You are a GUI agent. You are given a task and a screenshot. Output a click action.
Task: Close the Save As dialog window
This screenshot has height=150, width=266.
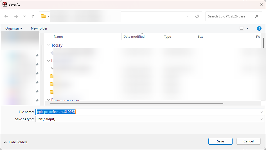[262, 4]
